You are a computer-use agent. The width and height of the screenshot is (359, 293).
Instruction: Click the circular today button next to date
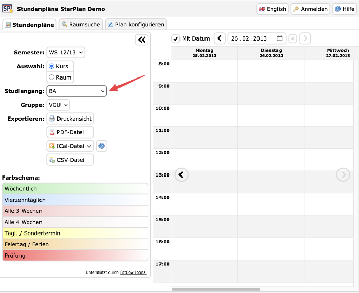pyautogui.click(x=292, y=38)
